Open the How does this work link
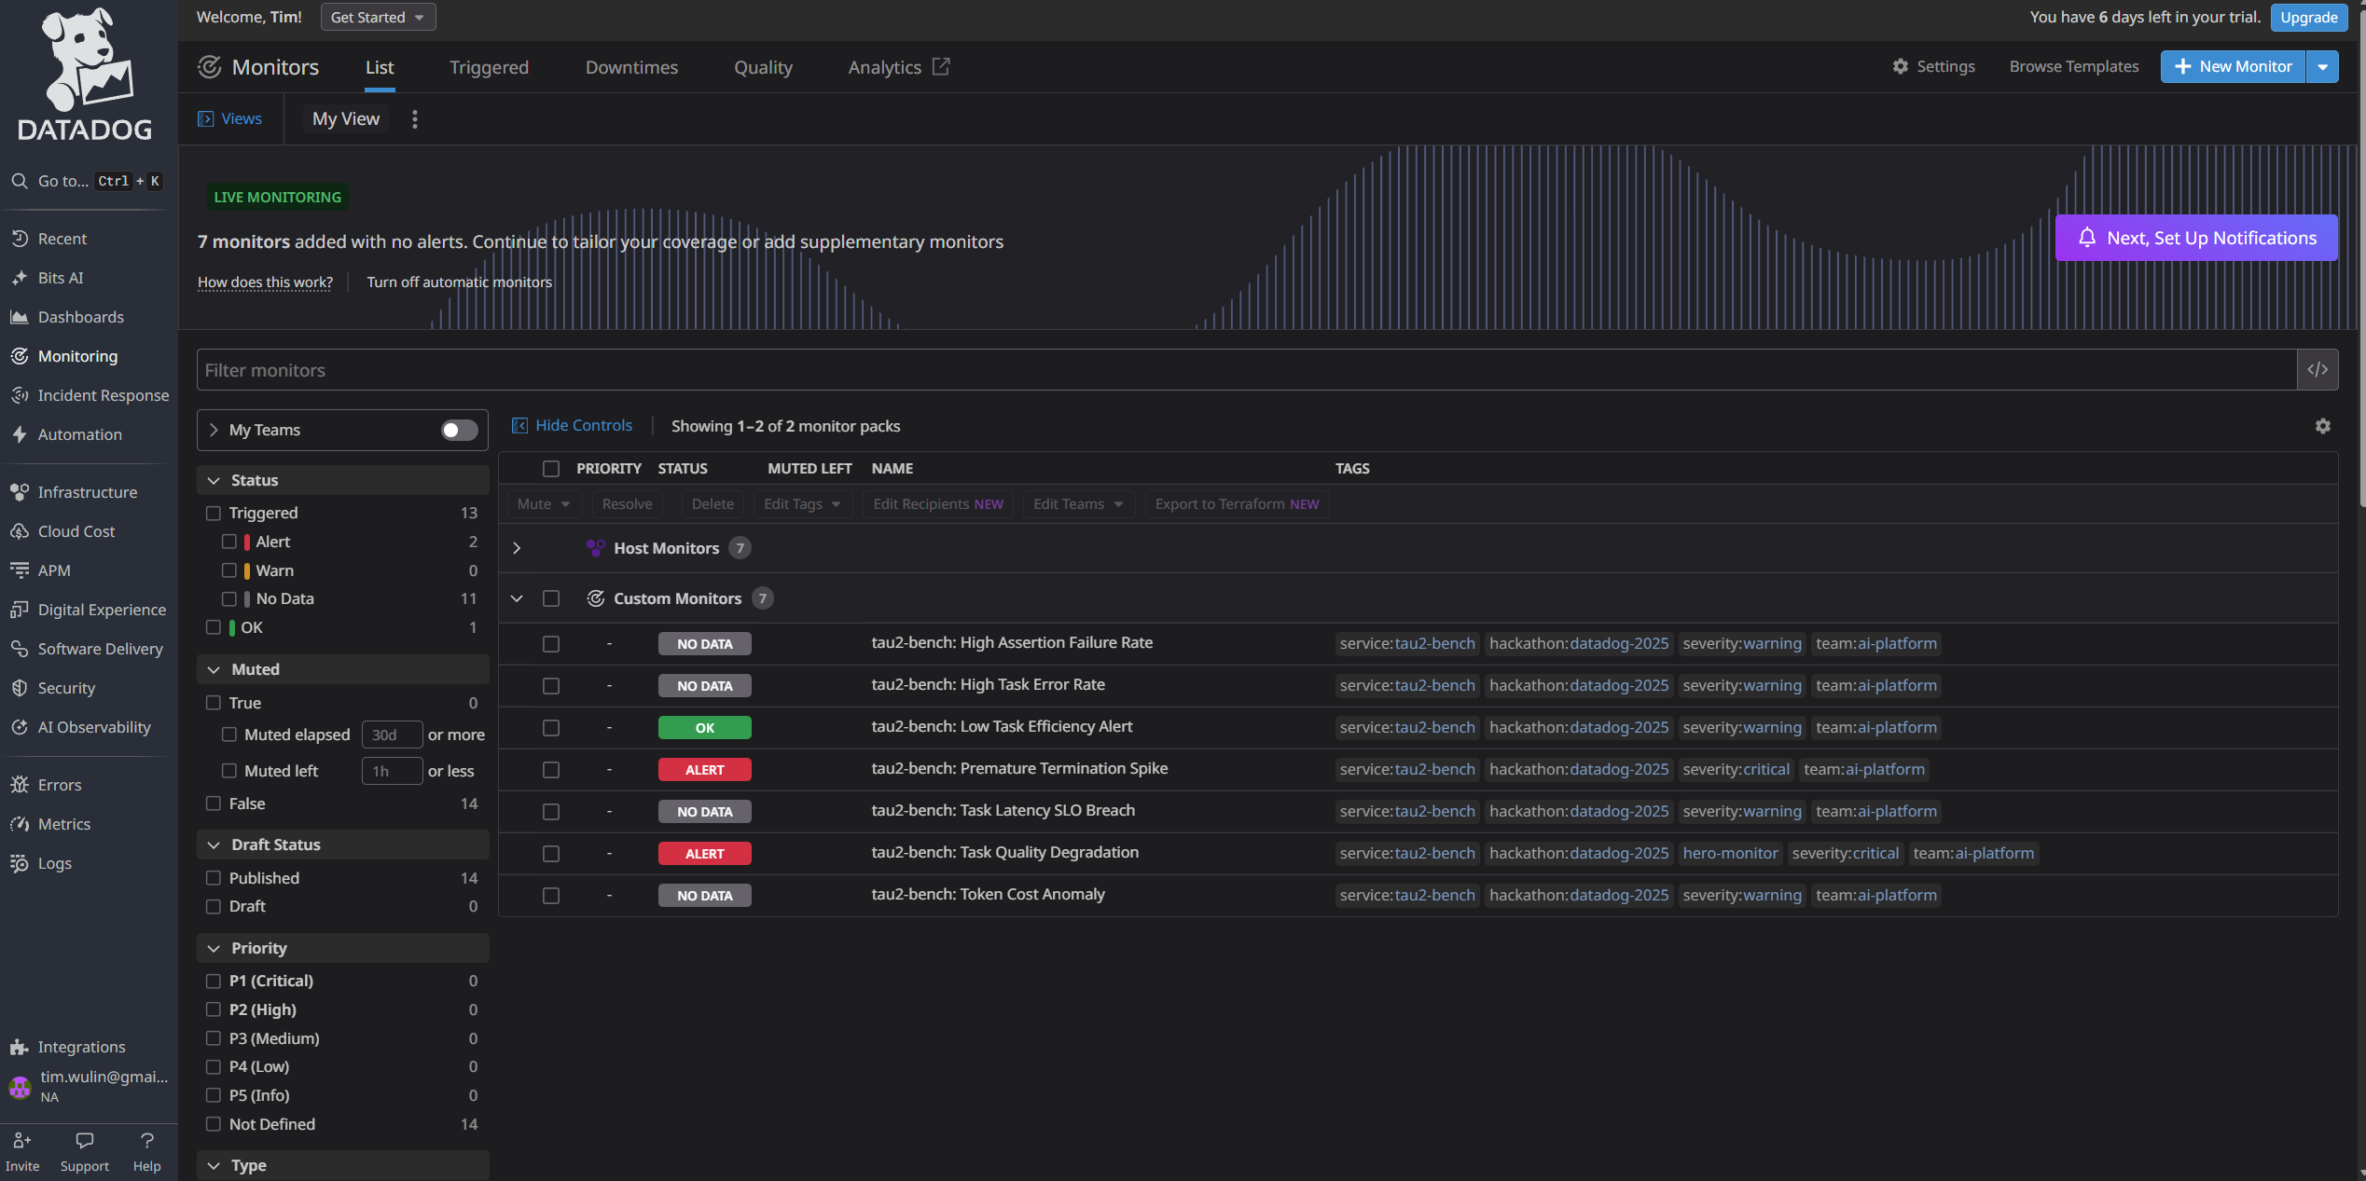2366x1181 pixels. click(265, 282)
